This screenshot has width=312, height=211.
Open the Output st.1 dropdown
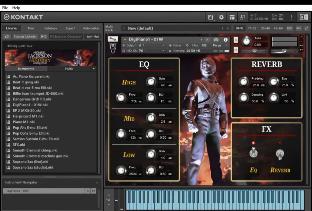(x=144, y=45)
